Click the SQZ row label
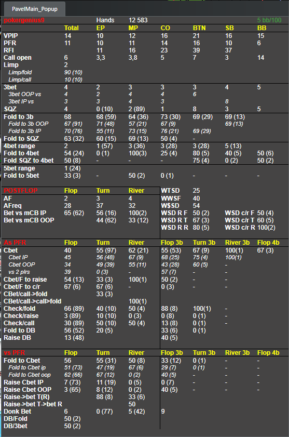Image resolution: width=289 pixels, height=437 pixels. (x=10, y=109)
